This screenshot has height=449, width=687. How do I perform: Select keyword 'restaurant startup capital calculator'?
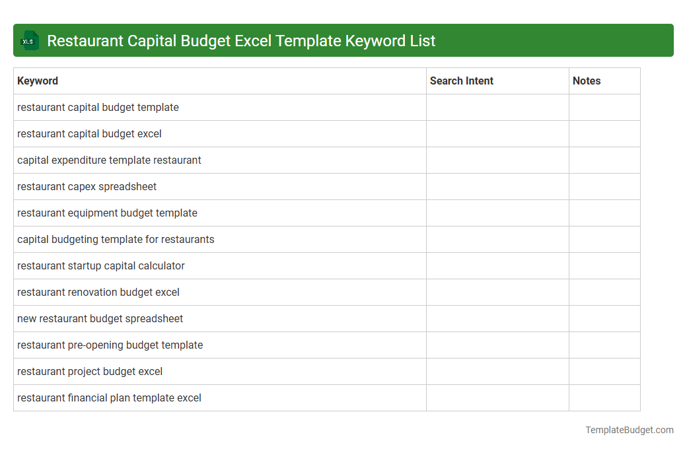coord(101,265)
